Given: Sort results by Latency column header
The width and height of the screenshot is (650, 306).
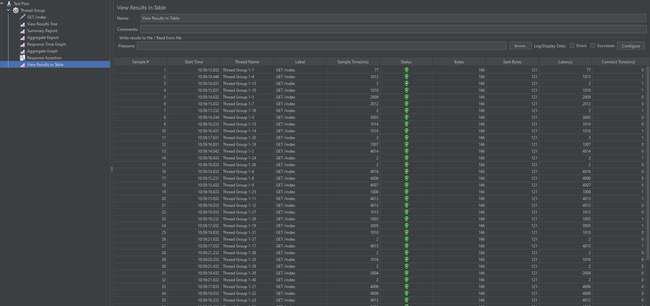Looking at the screenshot, I should pyautogui.click(x=565, y=62).
